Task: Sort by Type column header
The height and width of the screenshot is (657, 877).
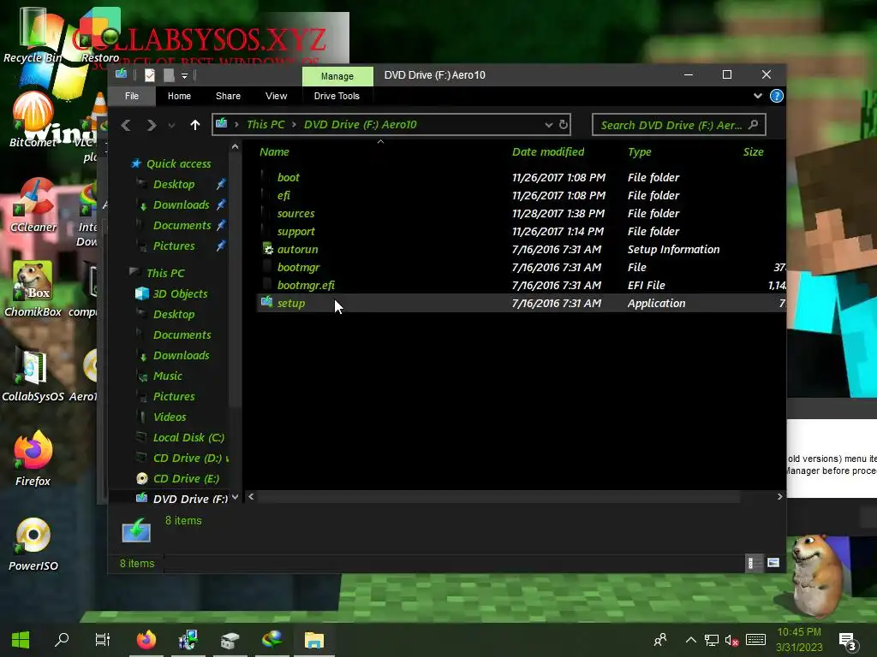Action: (x=639, y=152)
